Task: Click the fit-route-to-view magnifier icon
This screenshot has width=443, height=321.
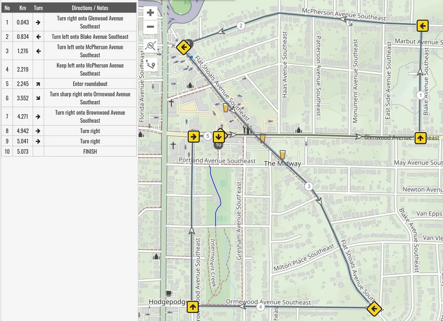Action: [x=150, y=46]
